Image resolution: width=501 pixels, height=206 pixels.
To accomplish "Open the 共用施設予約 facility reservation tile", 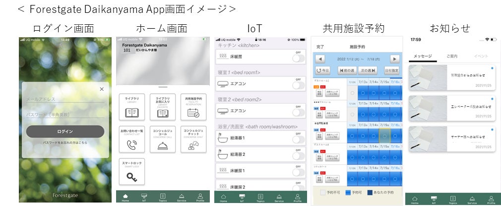I will [x=193, y=107].
